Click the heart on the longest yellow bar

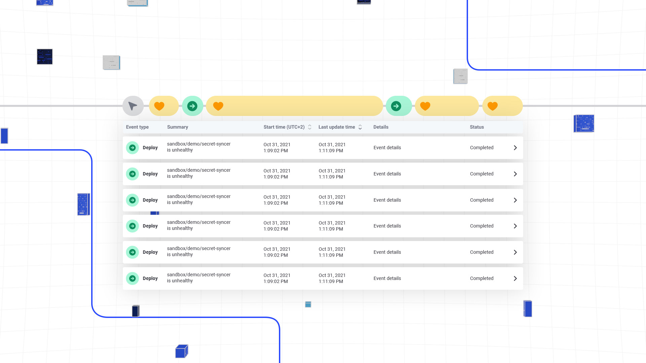click(218, 106)
